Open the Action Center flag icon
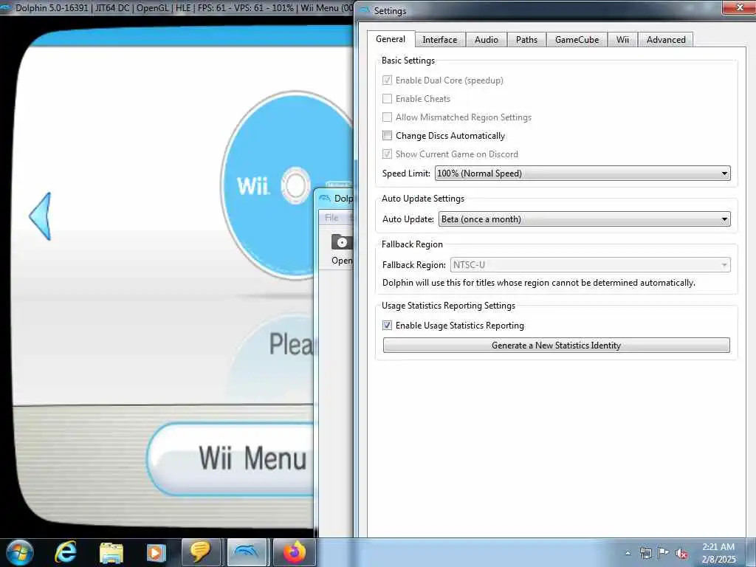 [664, 553]
